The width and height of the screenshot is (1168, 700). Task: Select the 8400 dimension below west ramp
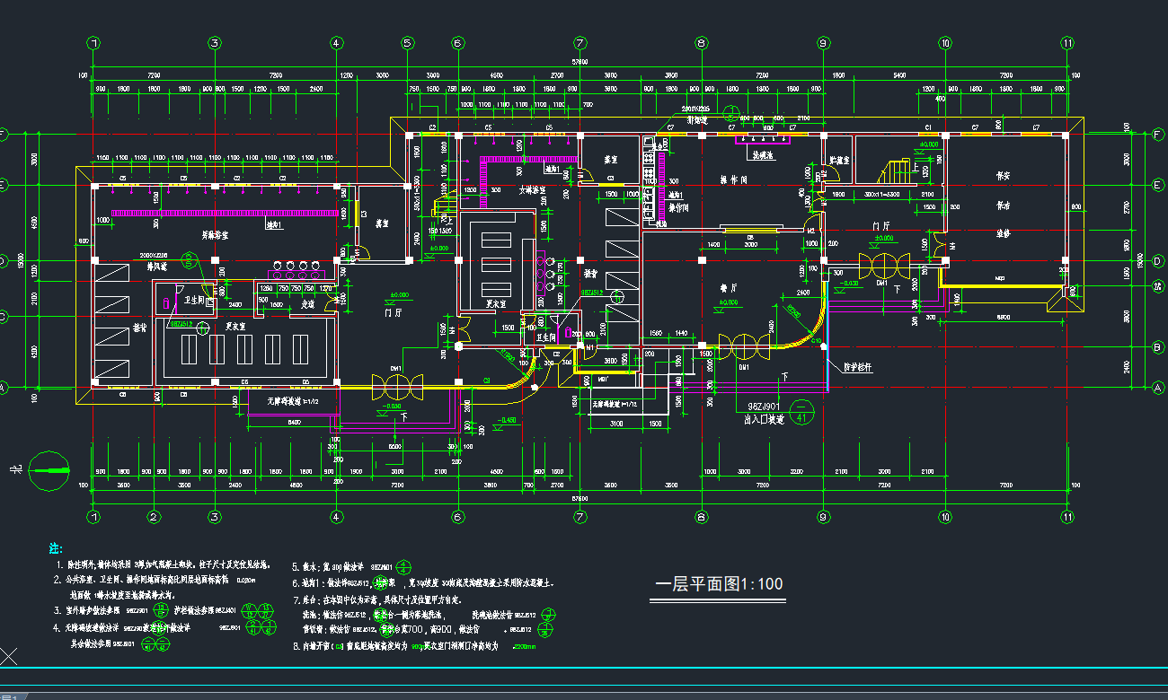(x=294, y=421)
